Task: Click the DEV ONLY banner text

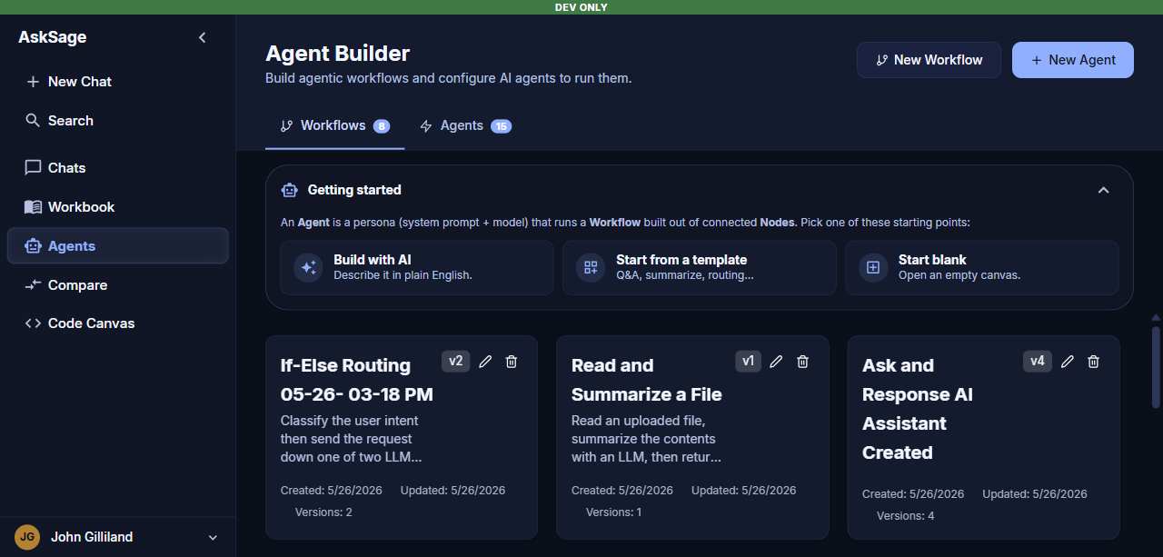Action: coord(581,7)
